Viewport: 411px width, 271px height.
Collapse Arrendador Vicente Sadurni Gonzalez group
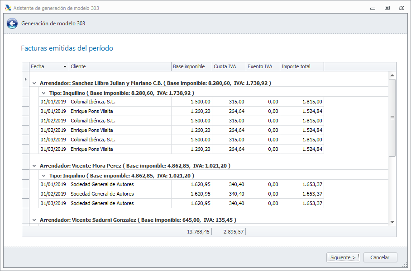pos(34,220)
